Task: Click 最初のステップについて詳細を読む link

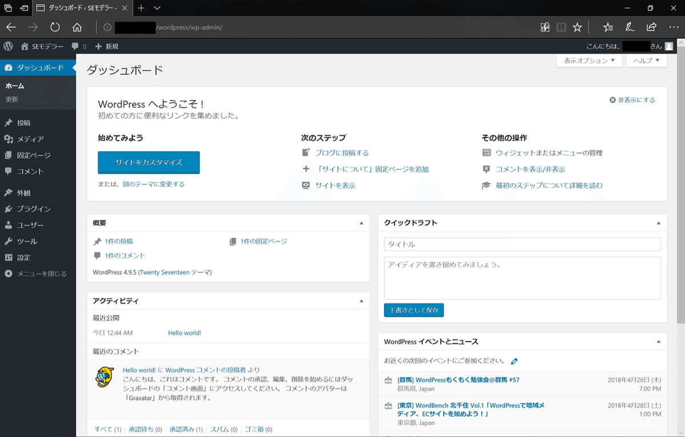Action: (549, 186)
